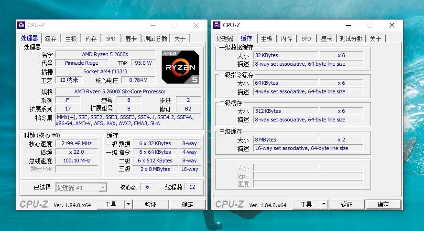Click the TDP value 95.0 W
Image resolution: width=424 pixels, height=231 pixels.
143,63
